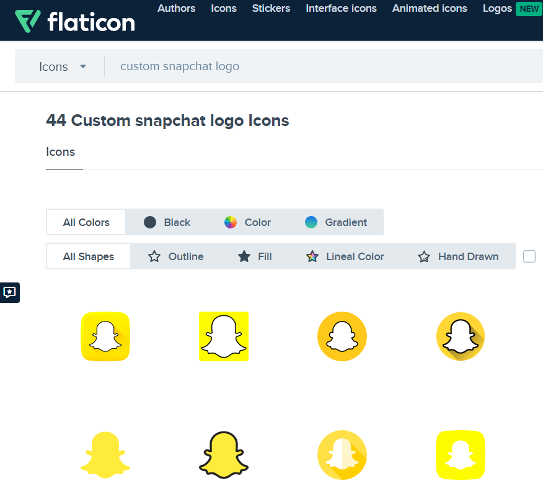Expand the Icons search type dropdown
The width and height of the screenshot is (543, 496).
tap(63, 66)
